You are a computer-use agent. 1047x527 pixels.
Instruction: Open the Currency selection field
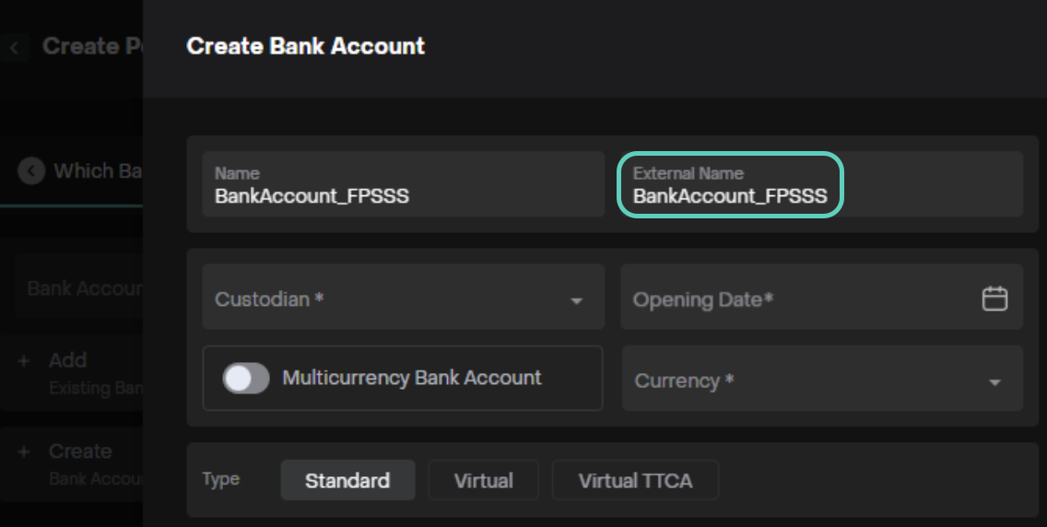point(802,381)
